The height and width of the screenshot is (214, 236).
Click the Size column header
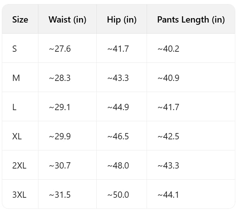pos(20,20)
